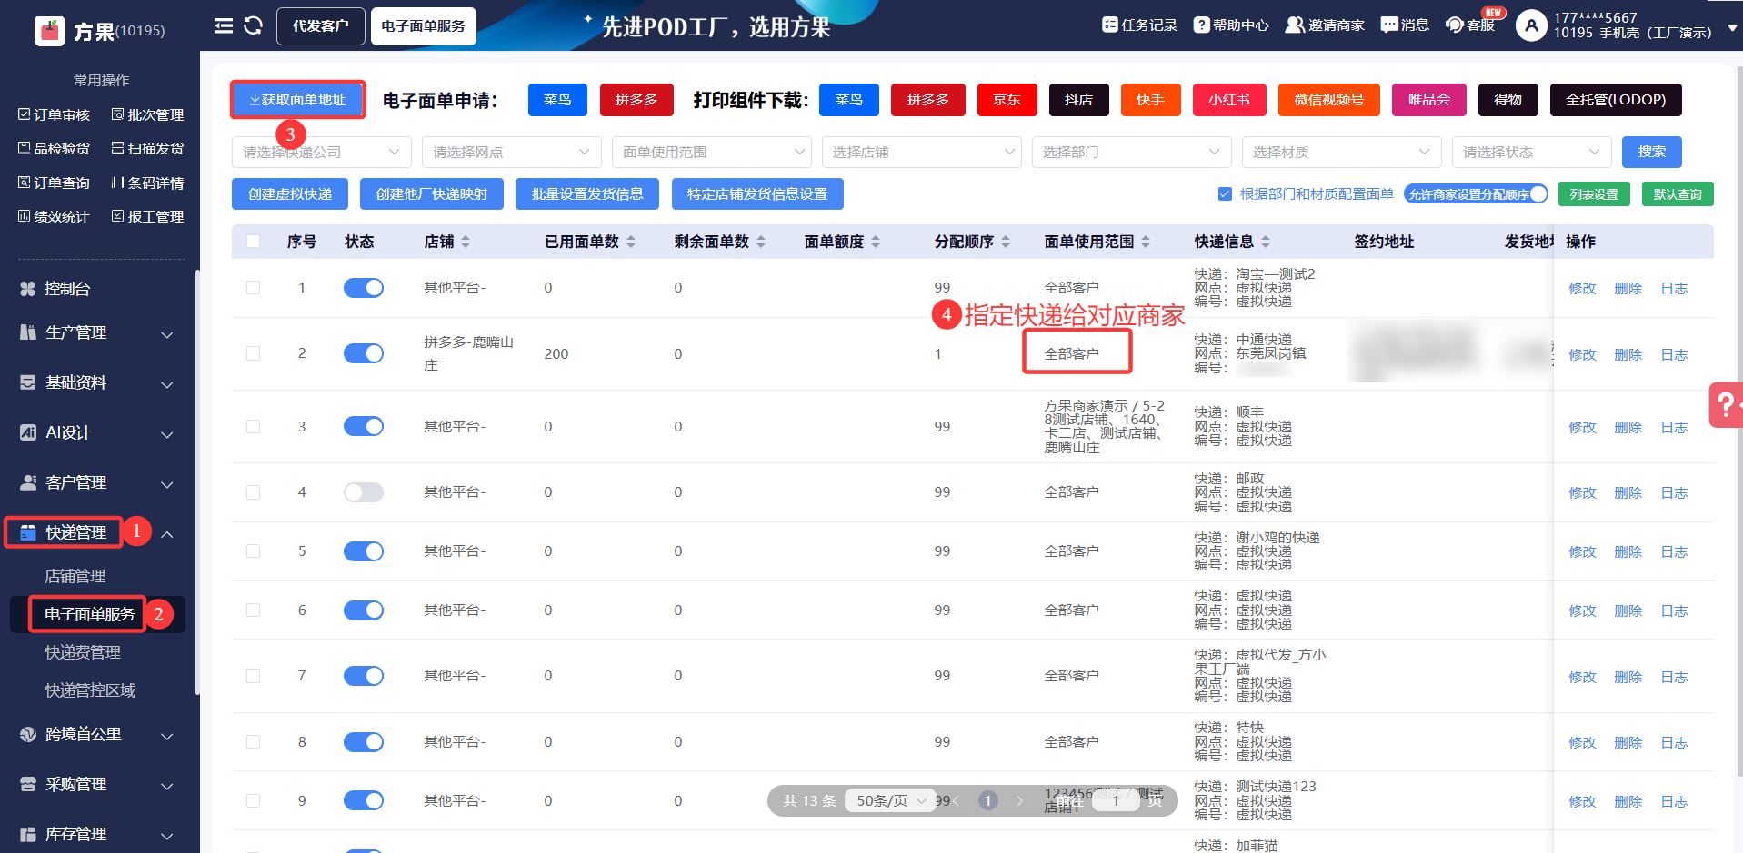
Task: Open the floating red help question icon
Action: (1725, 404)
